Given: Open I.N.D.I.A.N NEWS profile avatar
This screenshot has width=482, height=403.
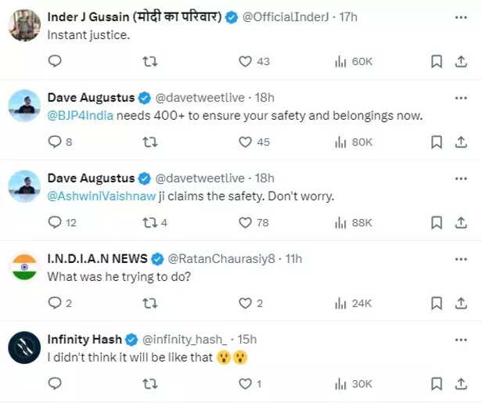Looking at the screenshot, I should click(24, 267).
